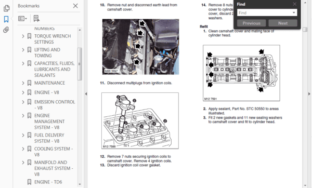Screen dimensions: 312x188
Task: Select the ENGINE - TD6 bookmark
Action: [48, 182]
